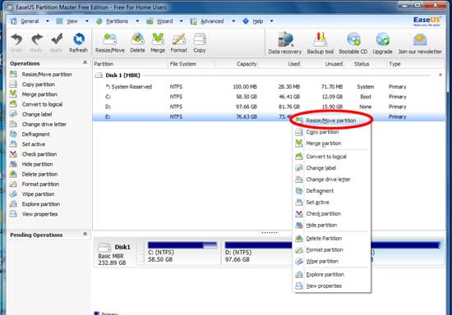Choose Check partition in context menu
The image size is (452, 315).
[x=331, y=214]
